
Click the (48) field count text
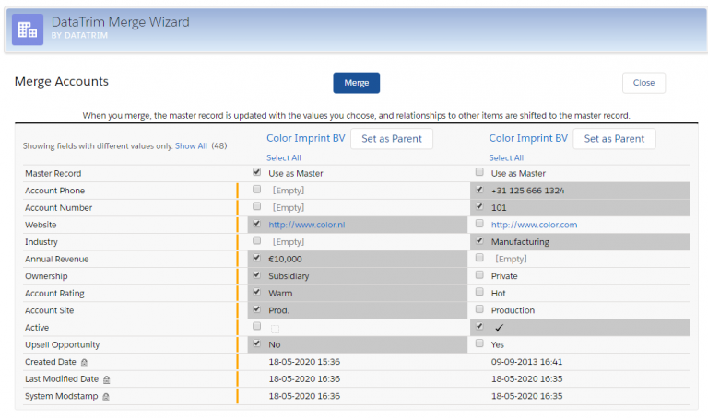coord(219,146)
